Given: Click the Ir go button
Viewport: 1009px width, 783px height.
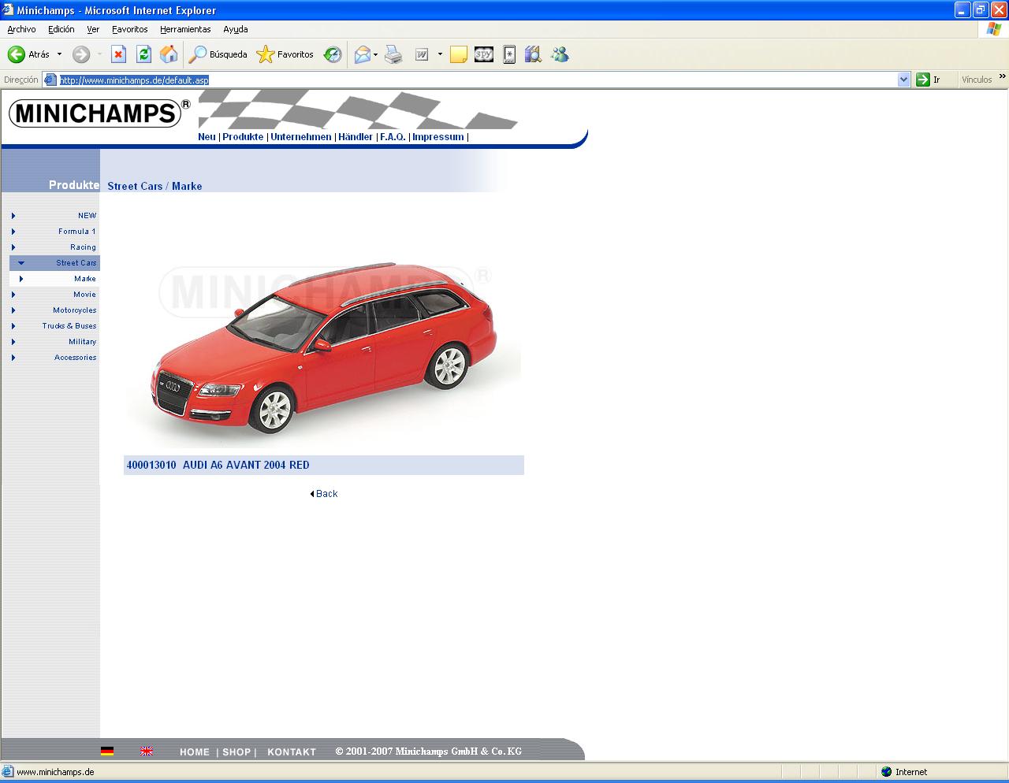Looking at the screenshot, I should pos(929,80).
